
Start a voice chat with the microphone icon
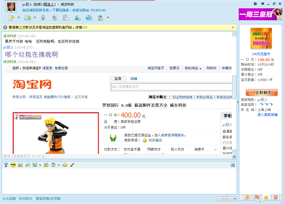click(x=43, y=18)
